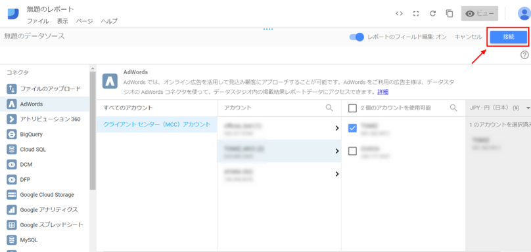Select the BigQuery connector
Image resolution: width=531 pixels, height=252 pixels.
[45, 135]
